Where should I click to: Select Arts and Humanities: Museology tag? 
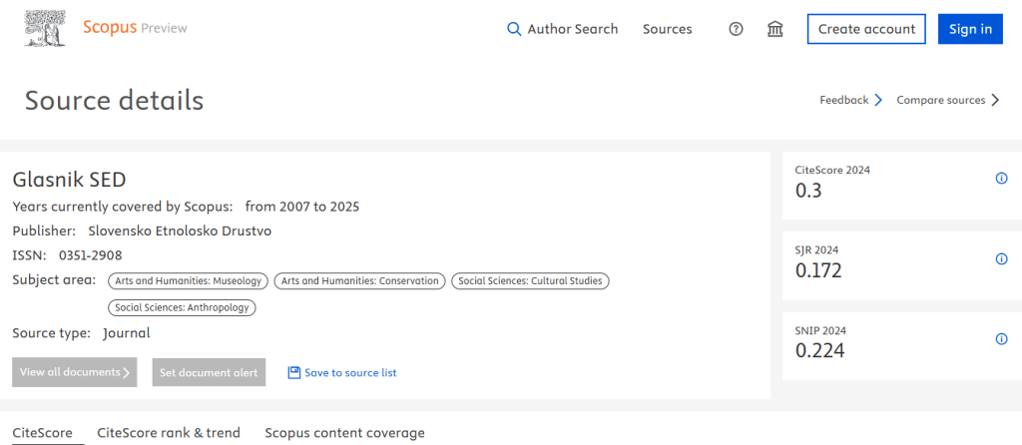188,281
